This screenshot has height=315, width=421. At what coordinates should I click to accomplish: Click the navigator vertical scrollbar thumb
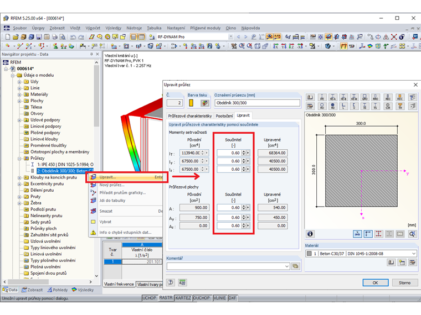tap(96, 96)
